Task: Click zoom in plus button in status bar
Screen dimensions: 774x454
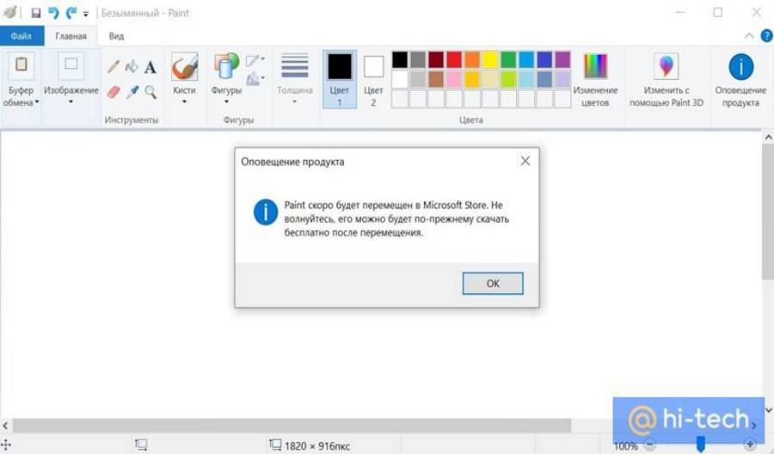Action: tap(749, 445)
